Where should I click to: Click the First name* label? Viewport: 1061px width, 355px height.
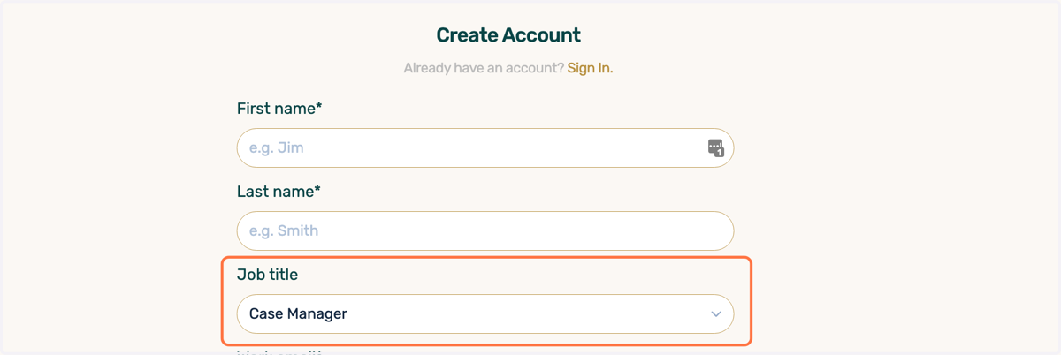[279, 109]
